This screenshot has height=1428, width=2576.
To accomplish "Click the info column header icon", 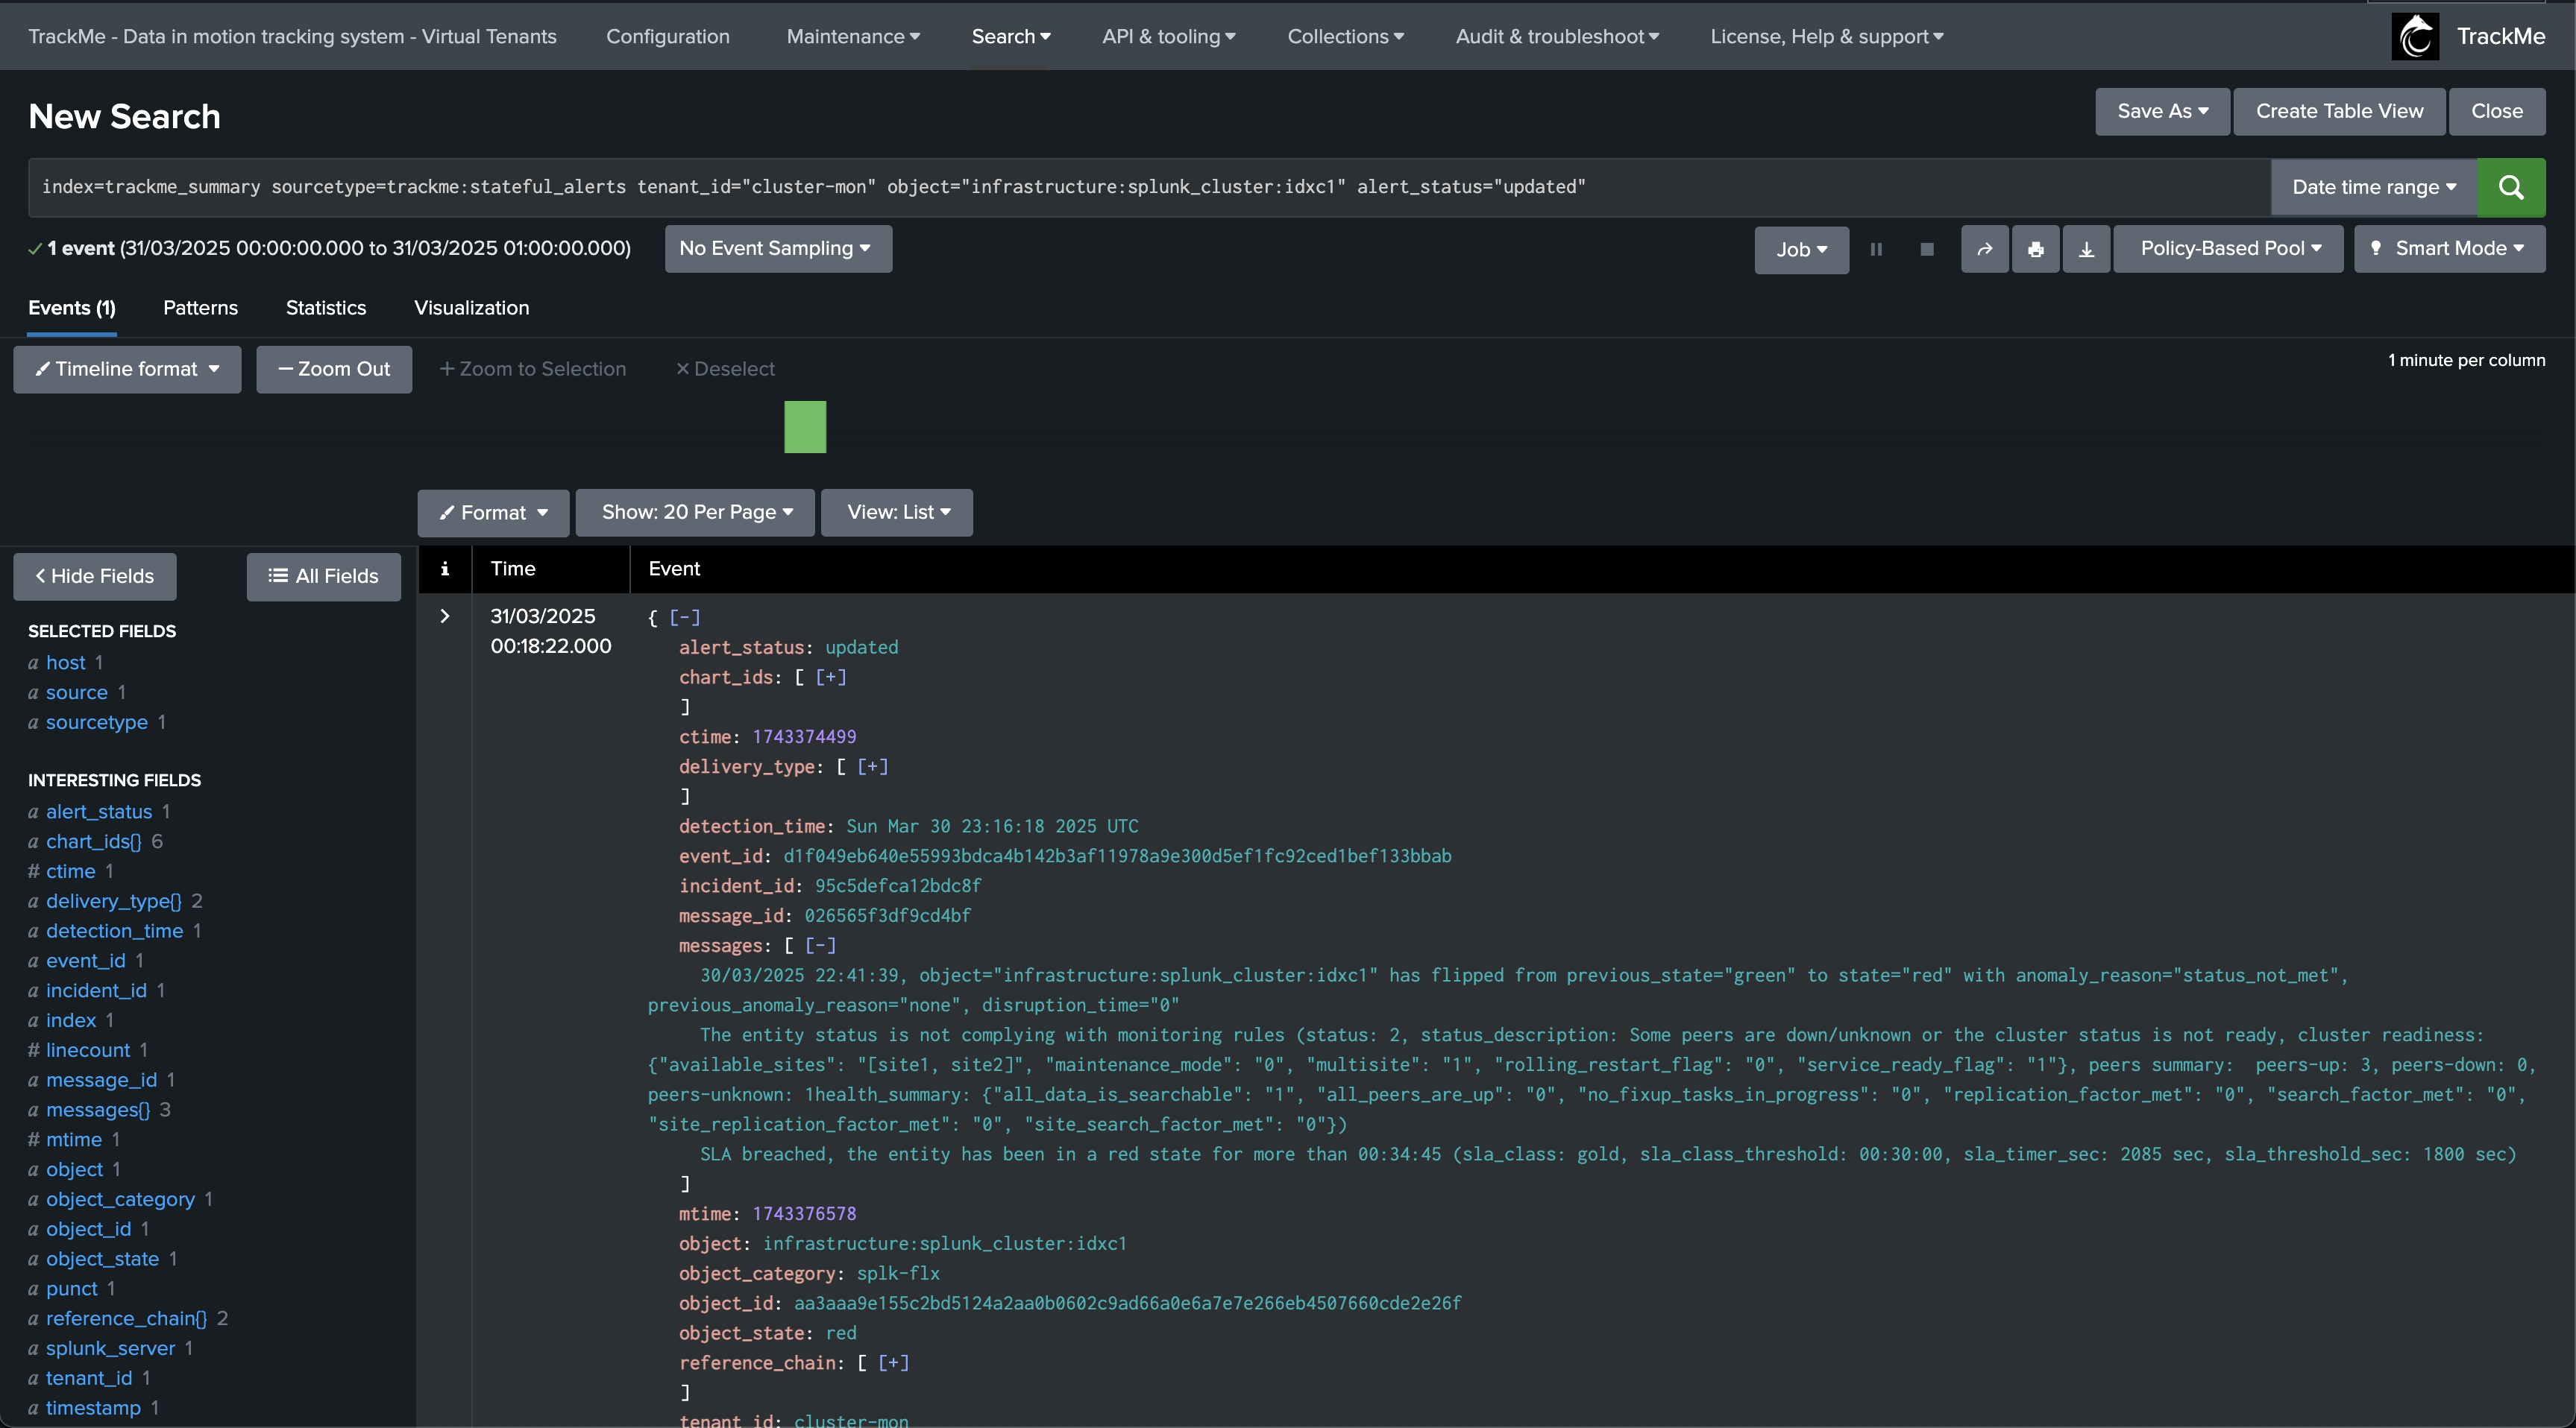I will point(445,569).
